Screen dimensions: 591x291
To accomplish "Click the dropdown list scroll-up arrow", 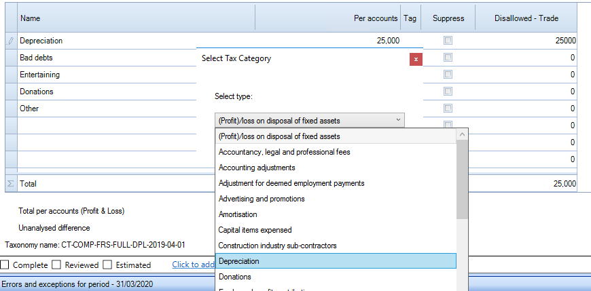I will (x=463, y=135).
